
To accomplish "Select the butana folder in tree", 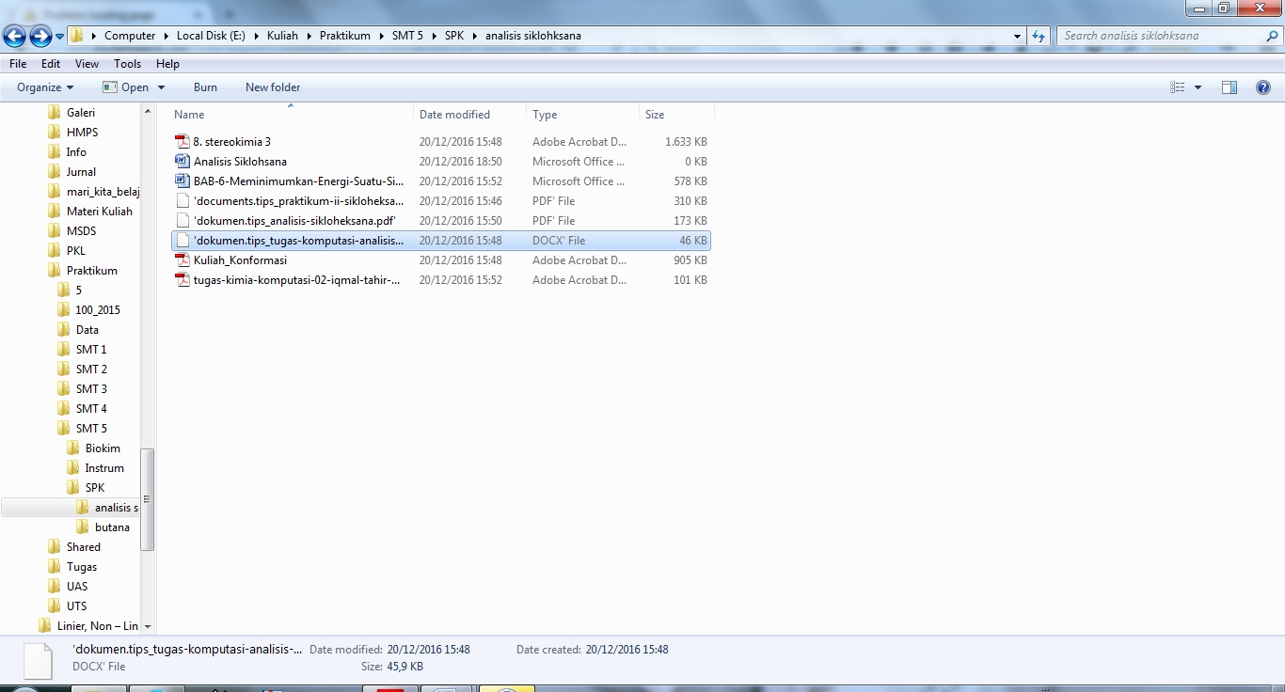I will [x=112, y=527].
